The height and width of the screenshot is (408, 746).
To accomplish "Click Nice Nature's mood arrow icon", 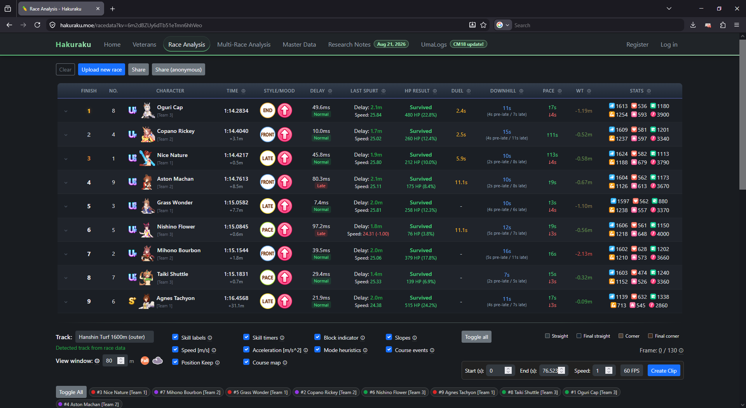I will point(285,158).
